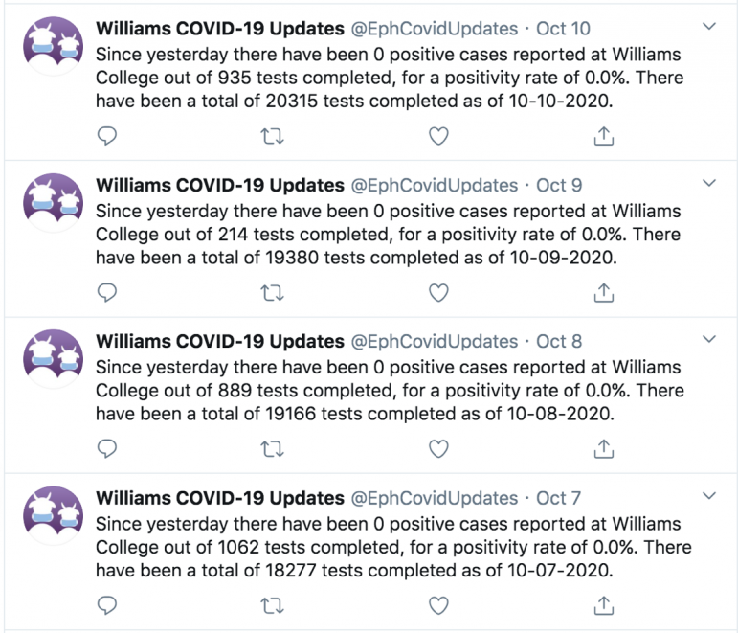The width and height of the screenshot is (738, 633).
Task: Like the Oct 10 tweet
Action: (x=438, y=136)
